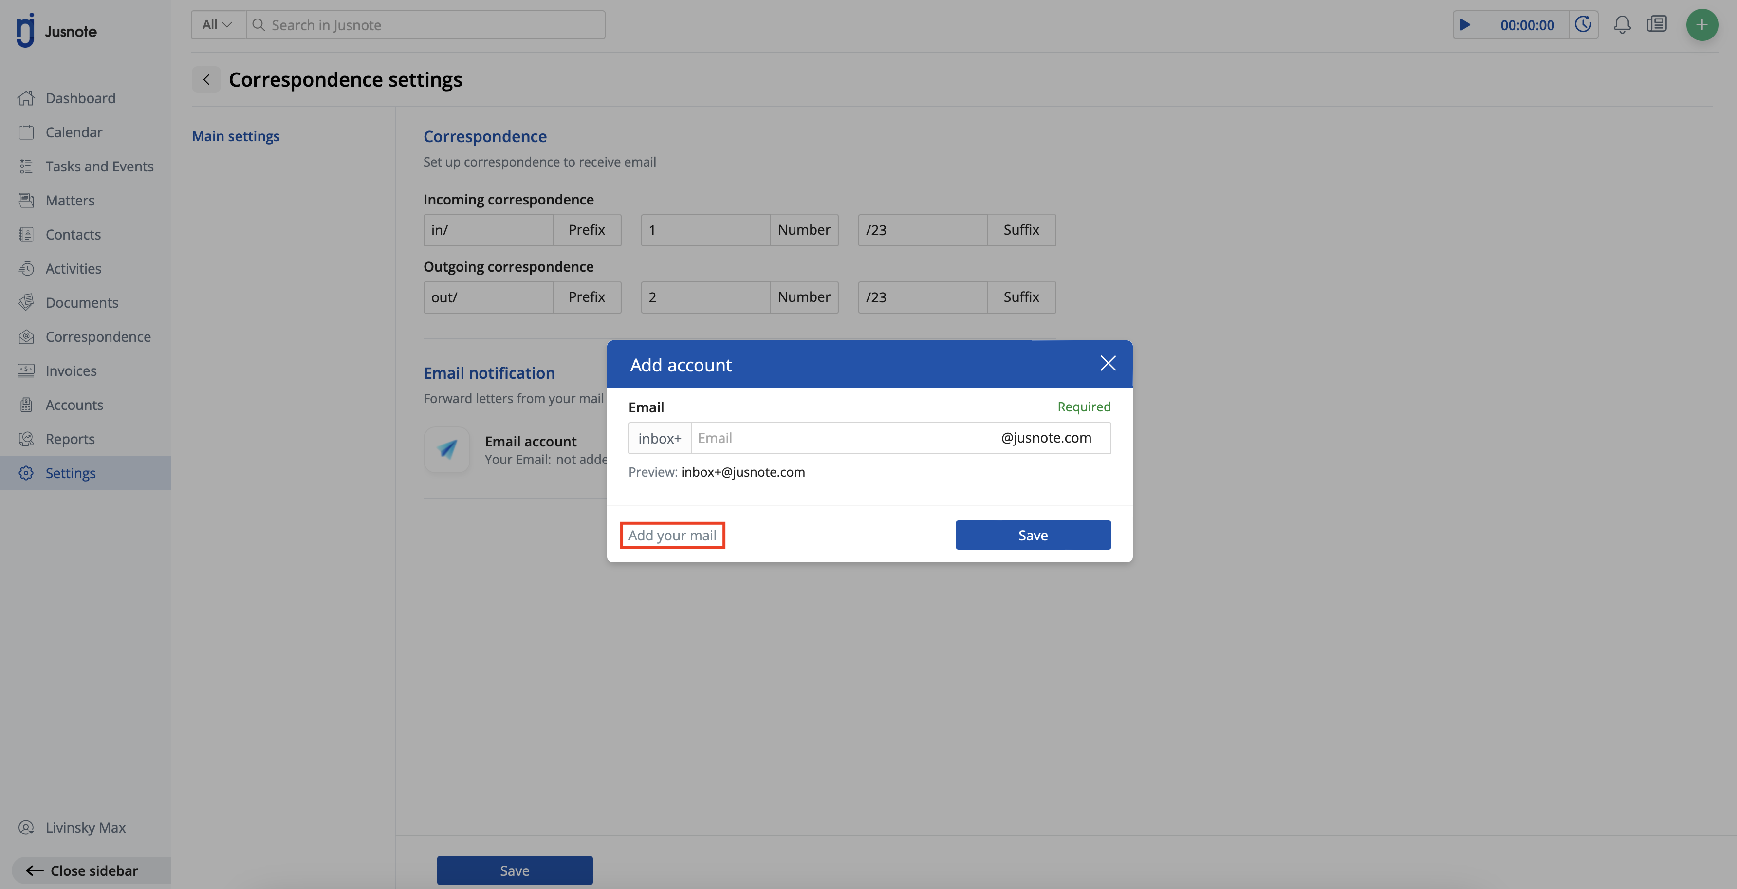Click the paper plane email account icon
The image size is (1737, 889).
(x=446, y=449)
